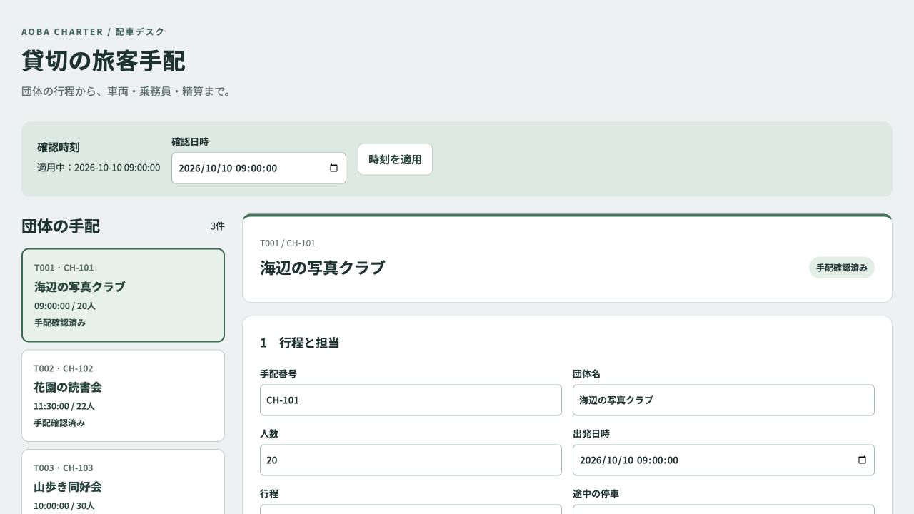
Task: Click 適用中：2026-10-10 09:00:00 status text
Action: click(99, 168)
